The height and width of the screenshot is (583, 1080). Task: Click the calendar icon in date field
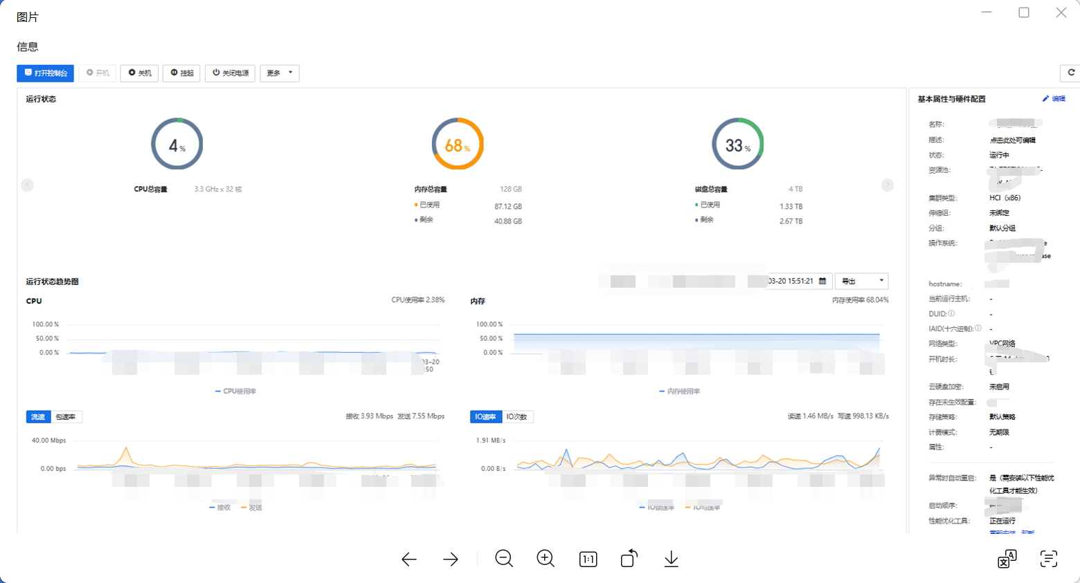click(822, 281)
